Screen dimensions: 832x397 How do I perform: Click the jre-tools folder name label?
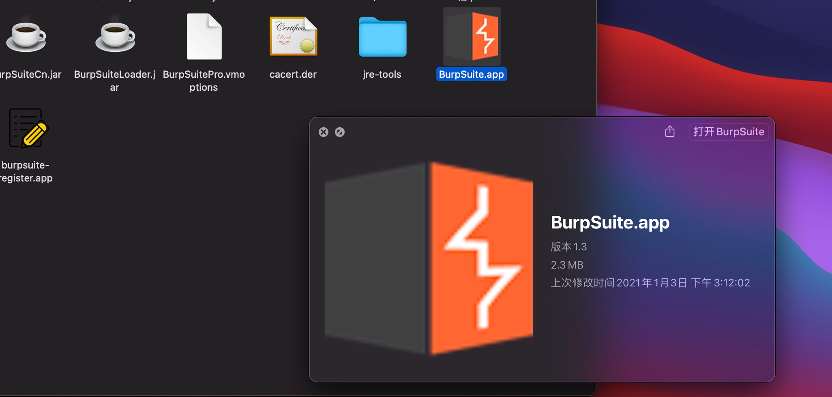tap(382, 75)
